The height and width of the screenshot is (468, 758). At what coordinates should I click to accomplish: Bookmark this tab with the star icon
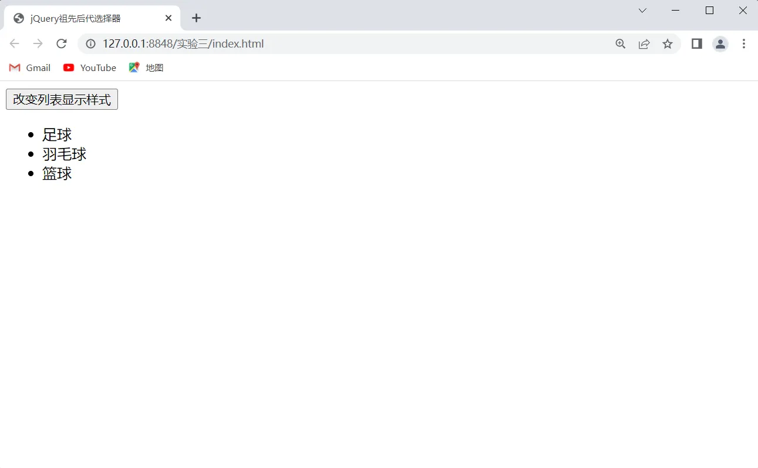click(668, 43)
